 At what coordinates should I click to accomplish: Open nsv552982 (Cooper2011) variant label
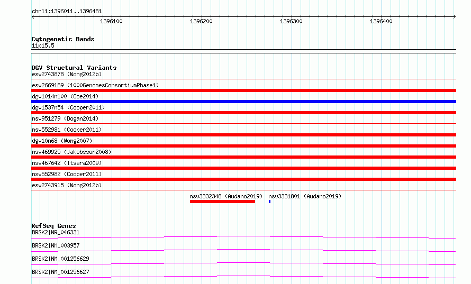coord(67,174)
